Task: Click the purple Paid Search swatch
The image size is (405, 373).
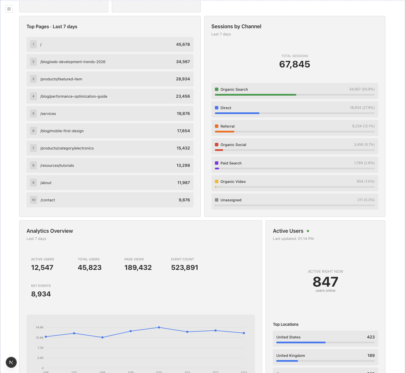Action: pos(217,163)
